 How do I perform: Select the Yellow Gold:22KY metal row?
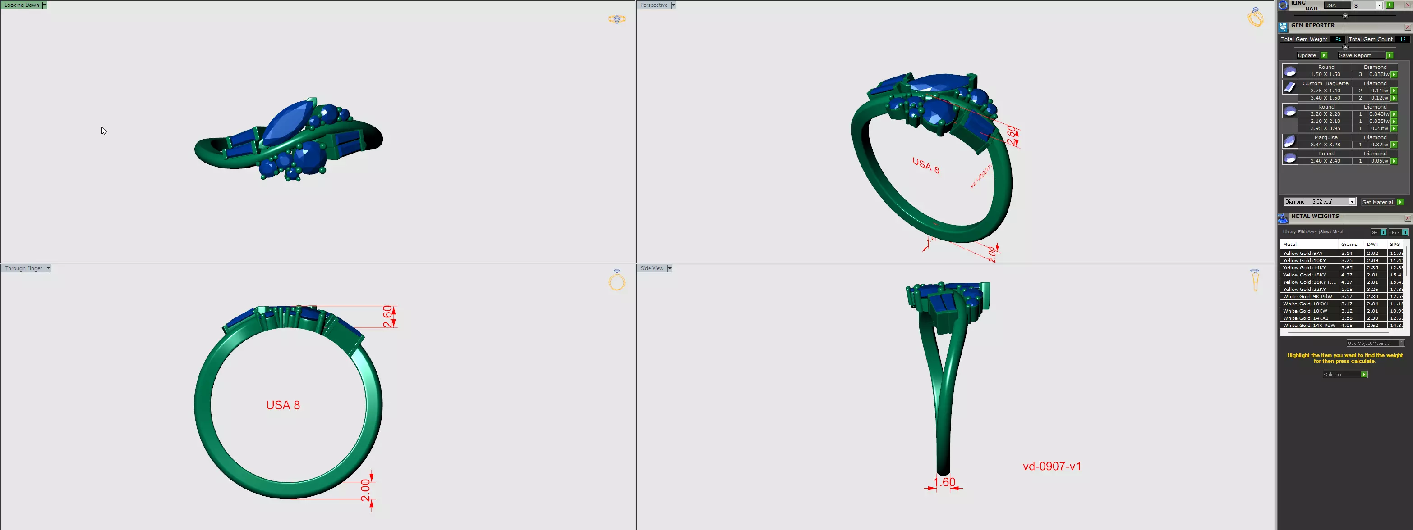click(1342, 289)
